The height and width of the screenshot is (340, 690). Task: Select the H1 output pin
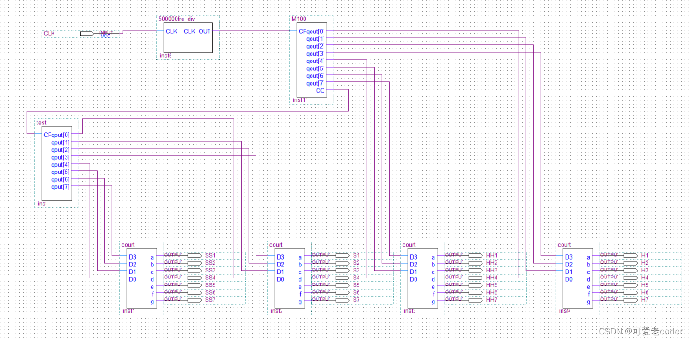[x=631, y=255]
